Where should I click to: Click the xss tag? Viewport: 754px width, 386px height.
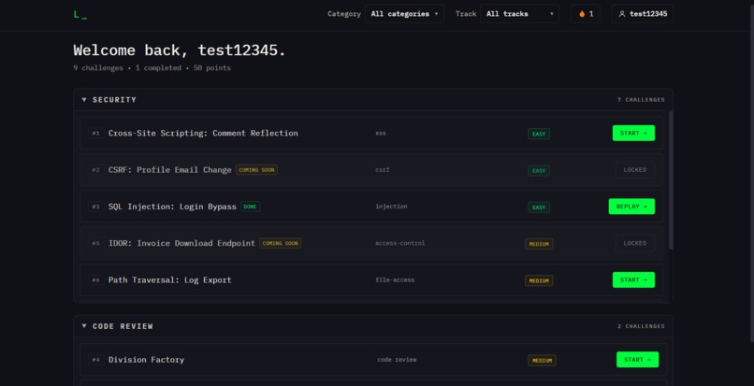381,133
